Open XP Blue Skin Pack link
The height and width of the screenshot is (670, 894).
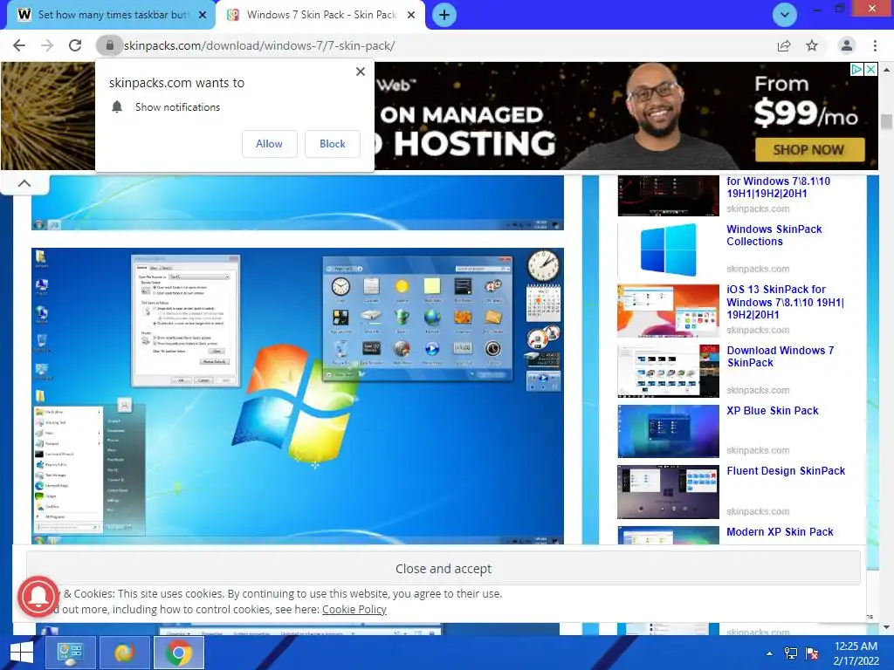[772, 411]
